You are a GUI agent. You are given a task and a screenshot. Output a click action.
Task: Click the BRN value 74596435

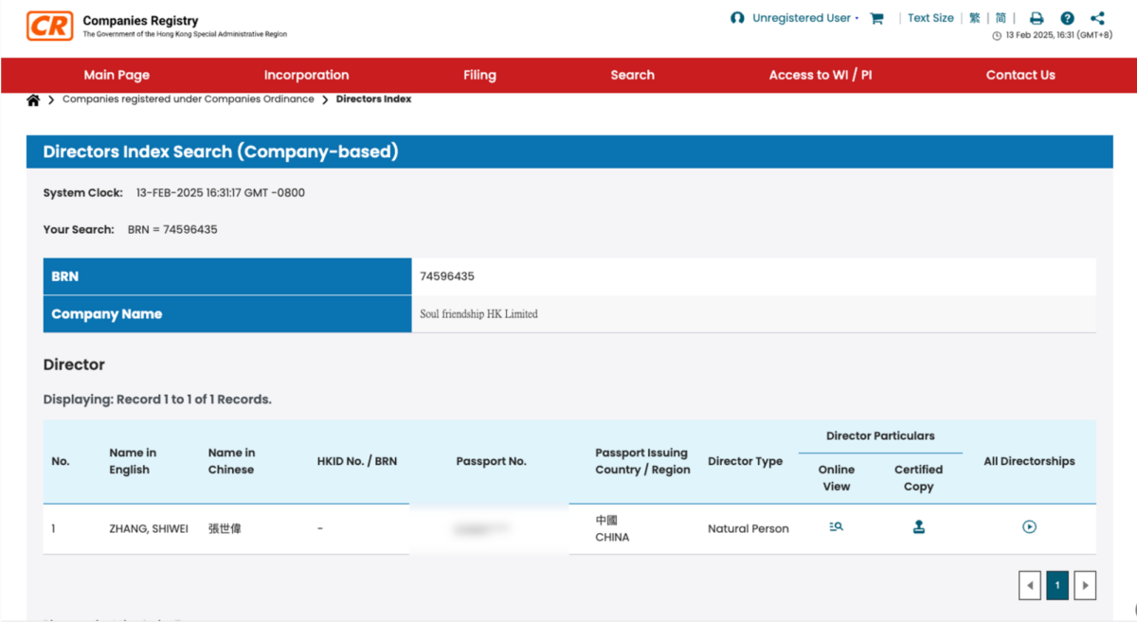[x=447, y=276]
